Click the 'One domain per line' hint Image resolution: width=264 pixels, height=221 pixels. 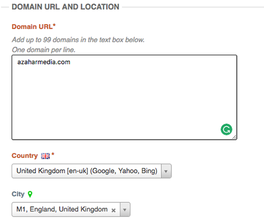click(x=44, y=50)
